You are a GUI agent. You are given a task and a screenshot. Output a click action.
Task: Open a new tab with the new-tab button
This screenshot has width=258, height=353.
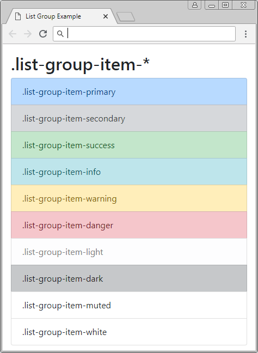coord(126,17)
